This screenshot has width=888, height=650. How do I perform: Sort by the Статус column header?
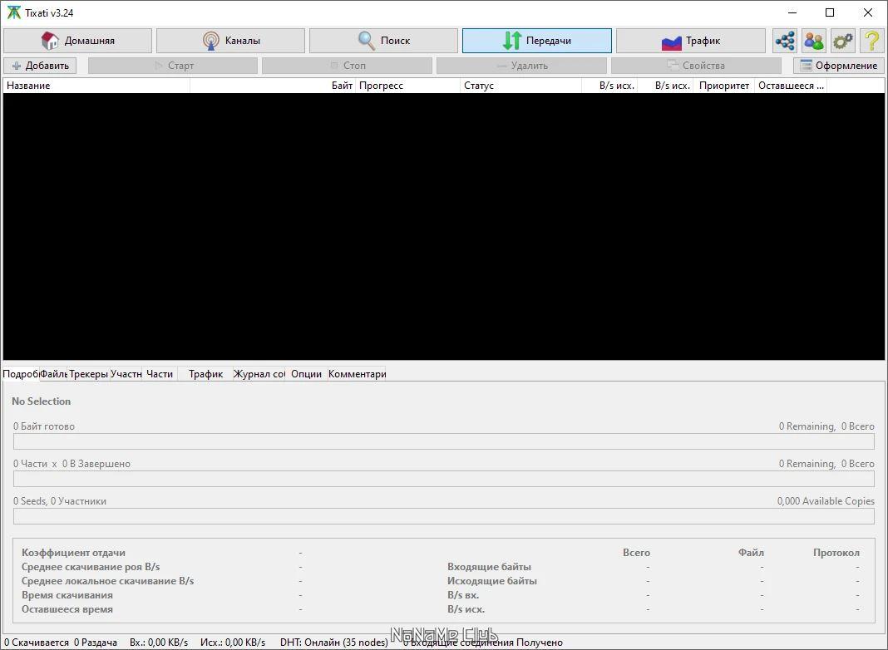click(521, 86)
